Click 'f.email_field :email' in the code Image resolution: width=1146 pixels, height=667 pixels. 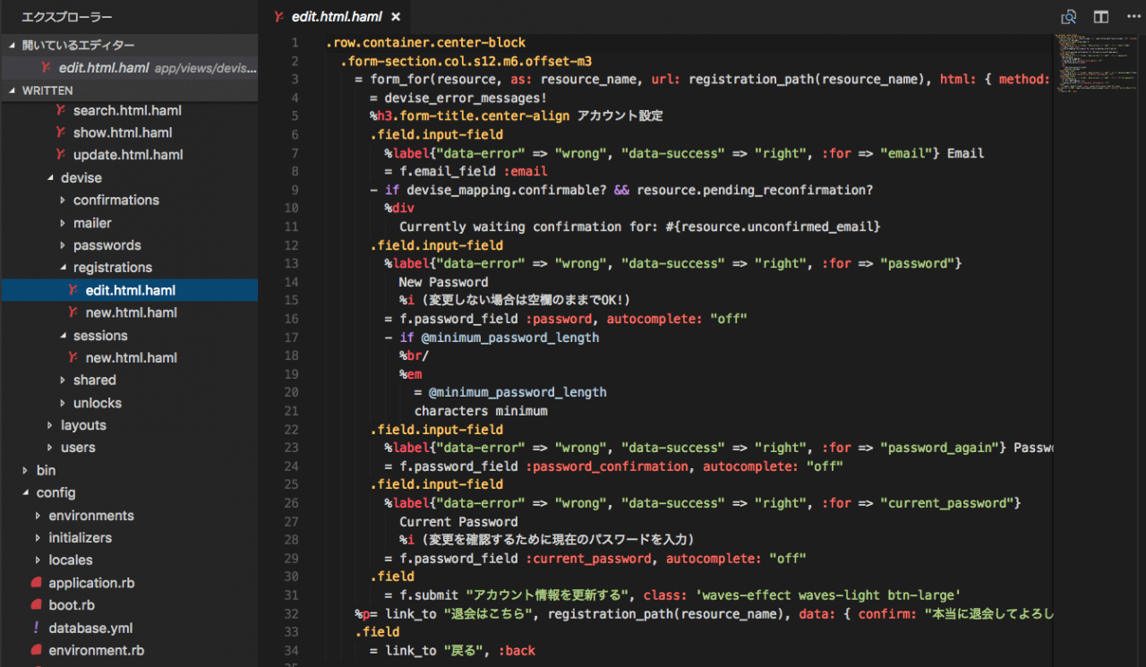[x=473, y=171]
